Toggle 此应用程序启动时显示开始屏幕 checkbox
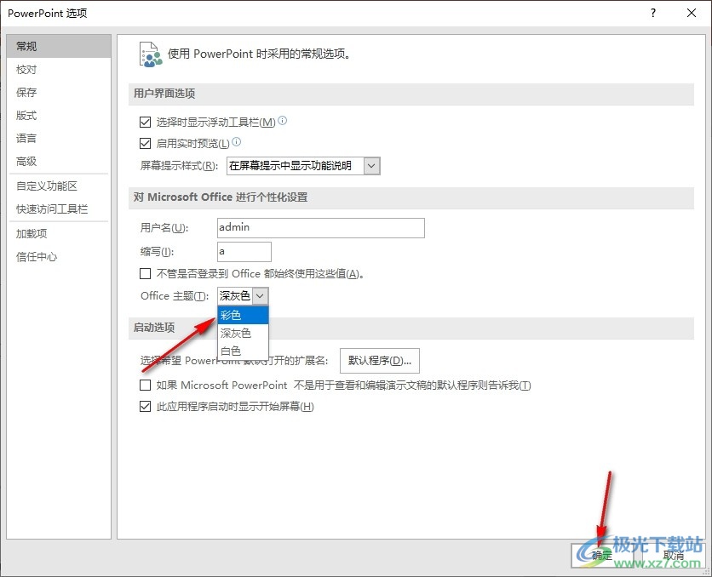This screenshot has height=577, width=712. click(146, 407)
